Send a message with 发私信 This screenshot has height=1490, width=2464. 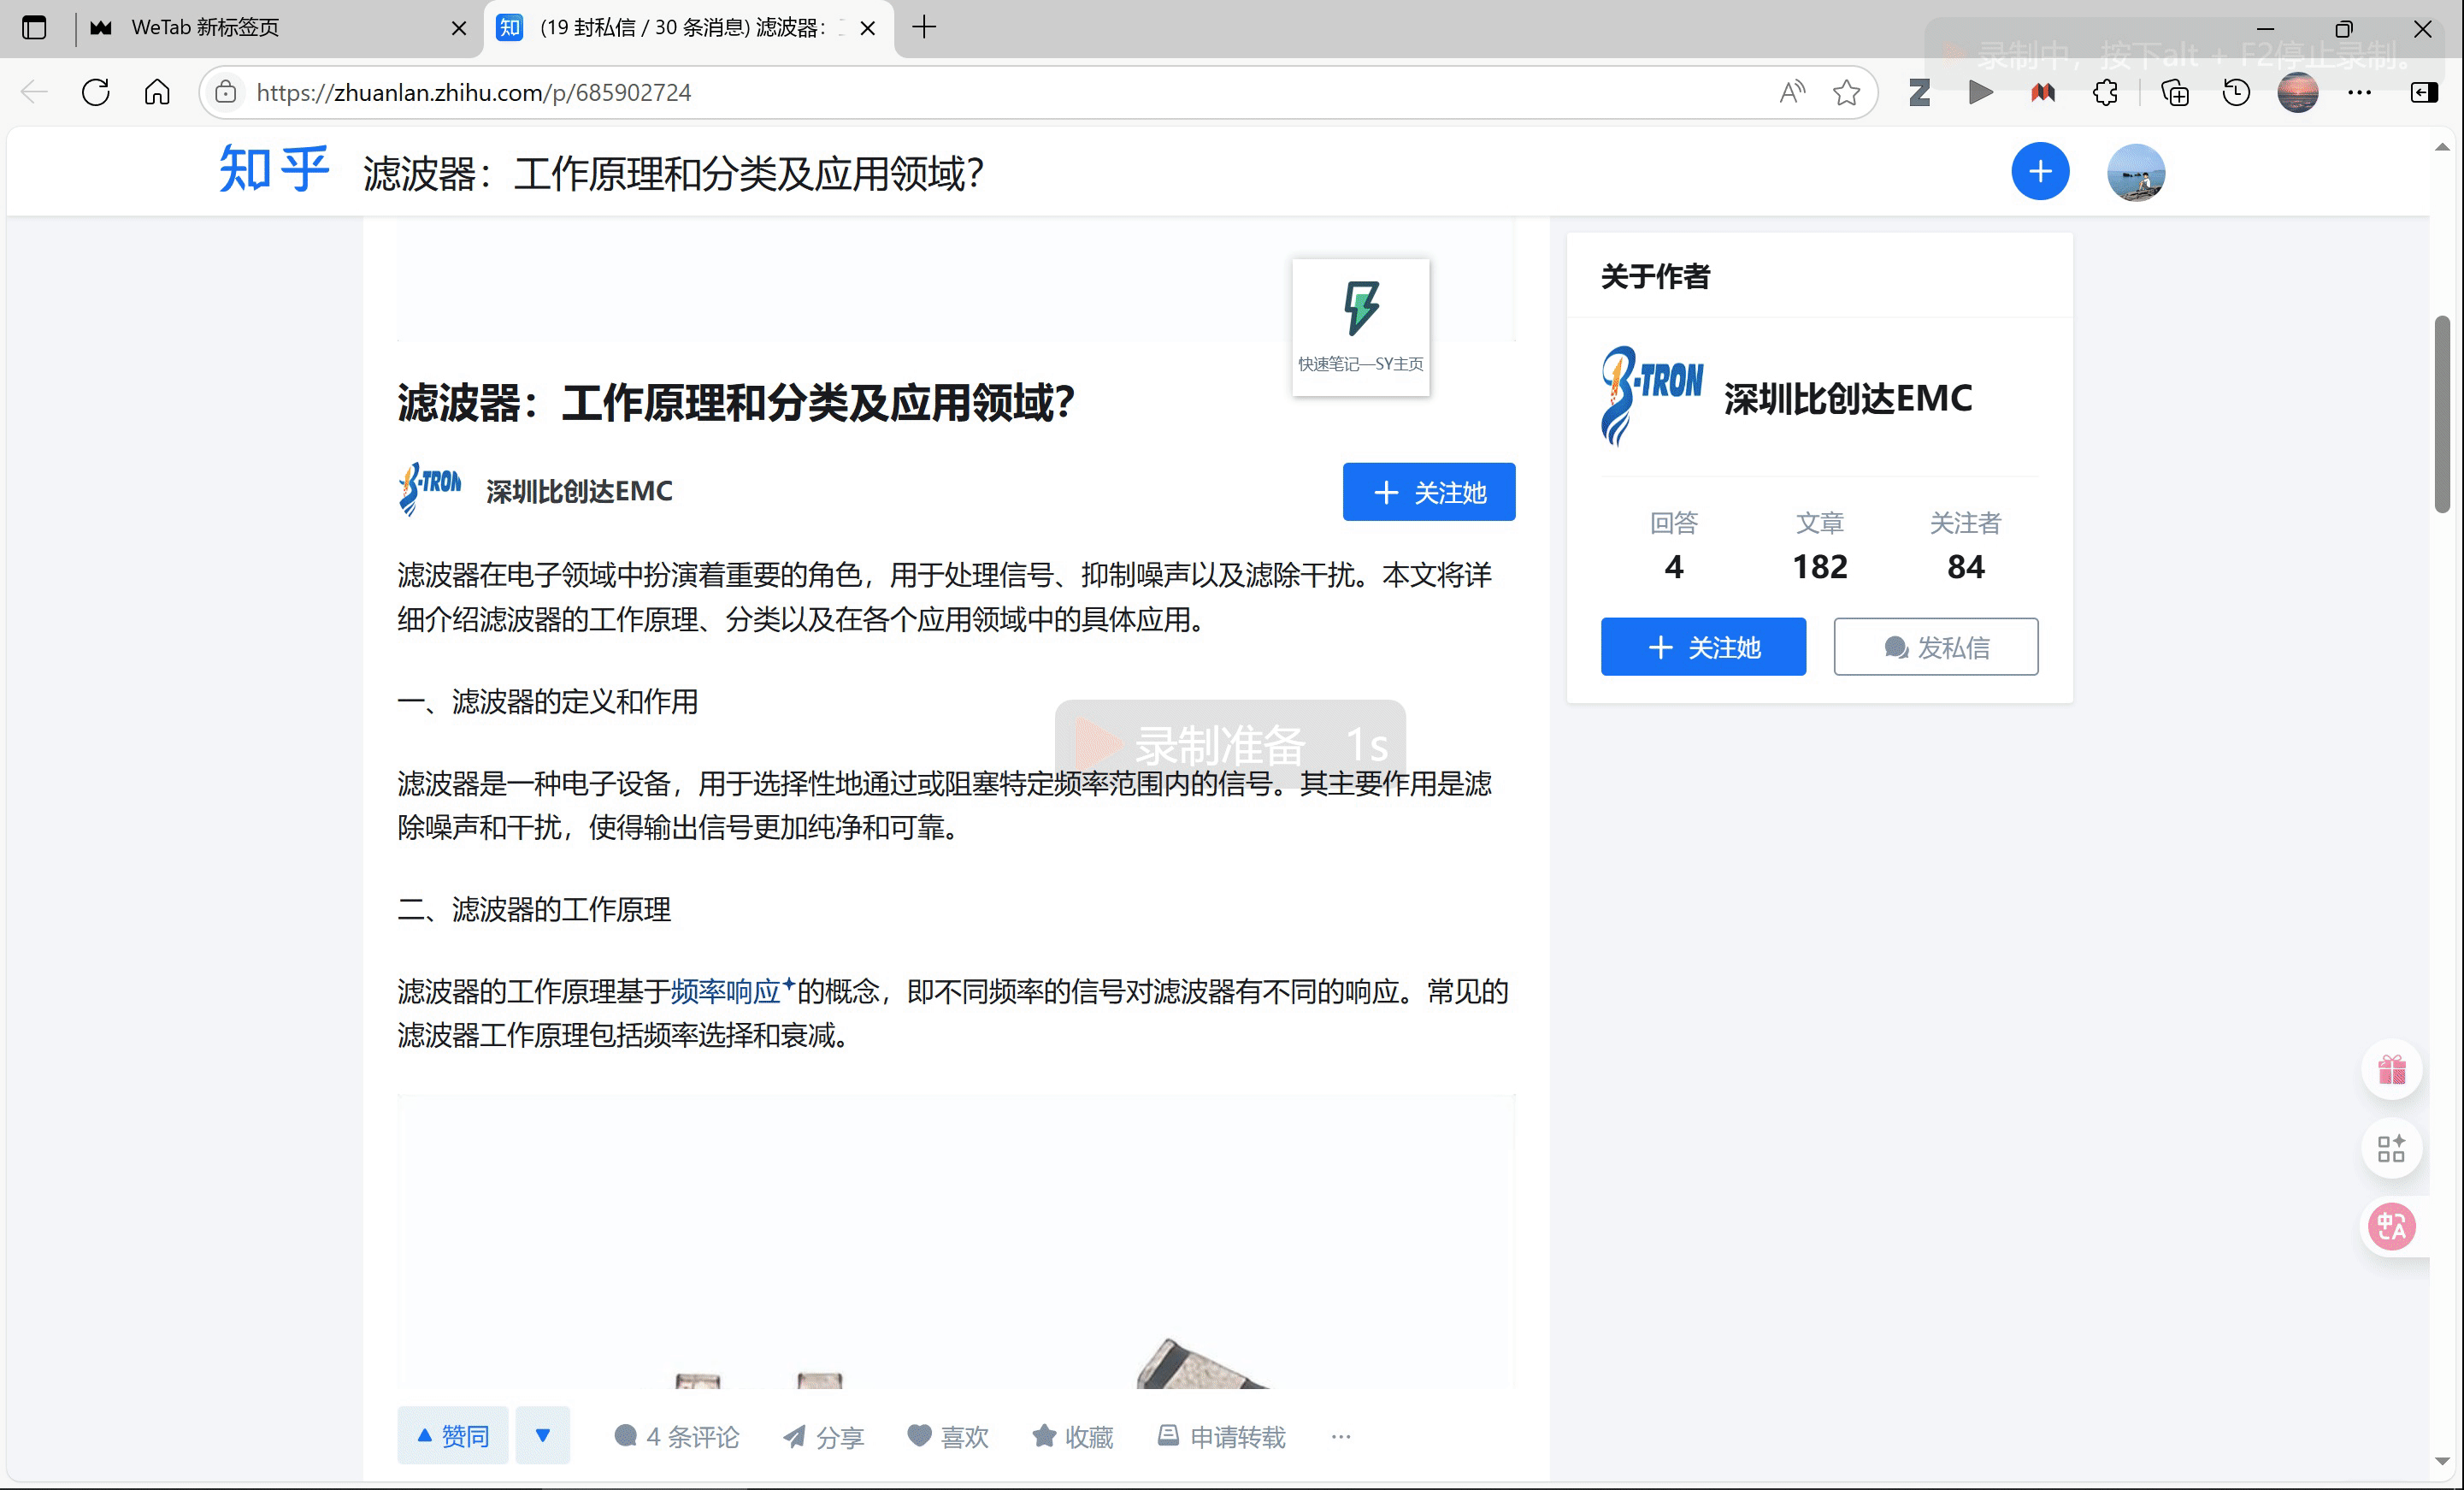[x=1936, y=647]
